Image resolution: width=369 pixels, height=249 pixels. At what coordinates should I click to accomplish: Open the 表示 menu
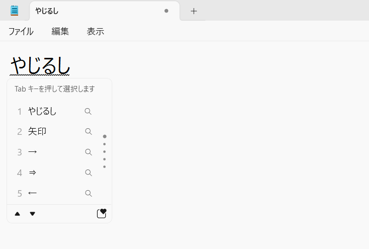pyautogui.click(x=95, y=31)
